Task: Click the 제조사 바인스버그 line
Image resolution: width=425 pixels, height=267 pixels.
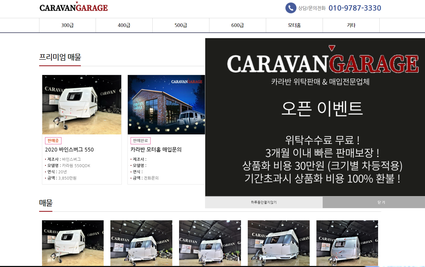Action: coord(63,159)
